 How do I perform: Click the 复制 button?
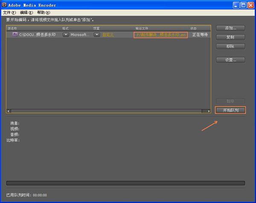coord(230,37)
